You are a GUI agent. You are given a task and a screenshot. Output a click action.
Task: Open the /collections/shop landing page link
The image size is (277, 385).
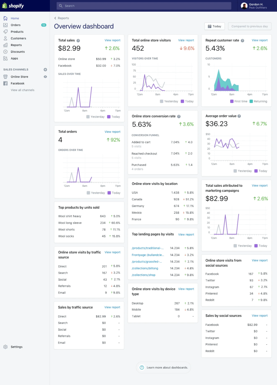[x=143, y=275]
